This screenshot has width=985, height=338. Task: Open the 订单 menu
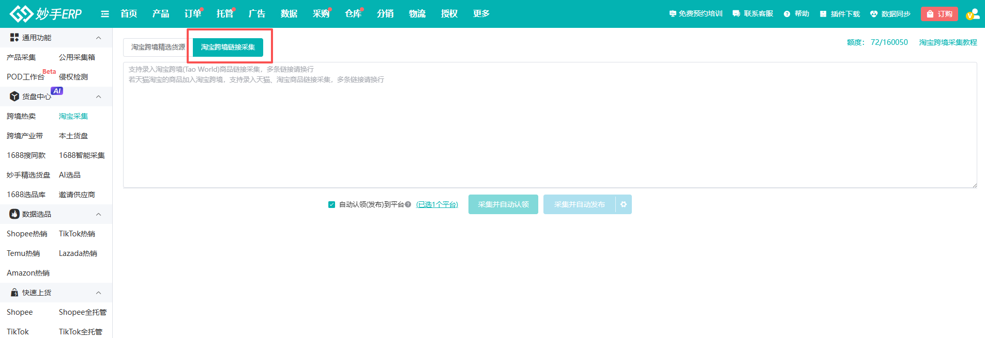[x=193, y=13]
